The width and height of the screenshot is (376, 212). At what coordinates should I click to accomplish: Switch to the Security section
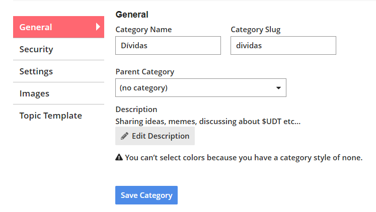point(58,49)
